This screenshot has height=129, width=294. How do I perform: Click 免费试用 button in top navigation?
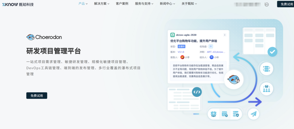pyautogui.click(x=285, y=4)
